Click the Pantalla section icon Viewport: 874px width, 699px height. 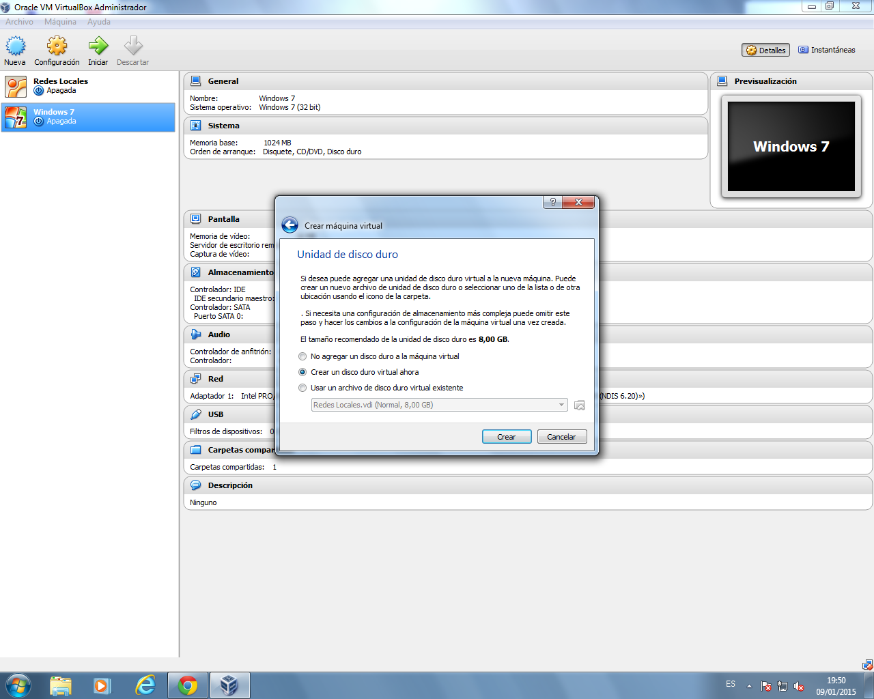196,219
